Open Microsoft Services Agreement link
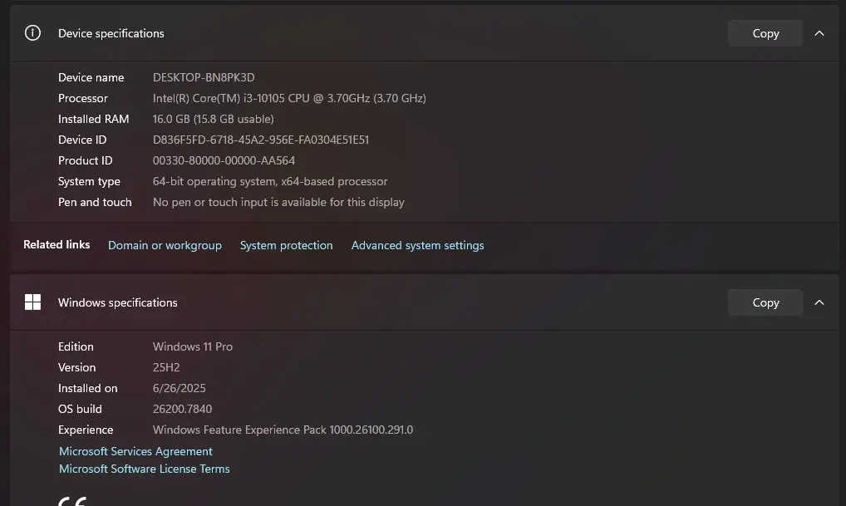 pyautogui.click(x=135, y=451)
